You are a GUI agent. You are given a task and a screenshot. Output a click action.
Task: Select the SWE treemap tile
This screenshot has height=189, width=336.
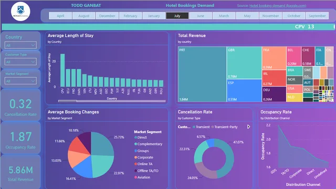pos(308,72)
